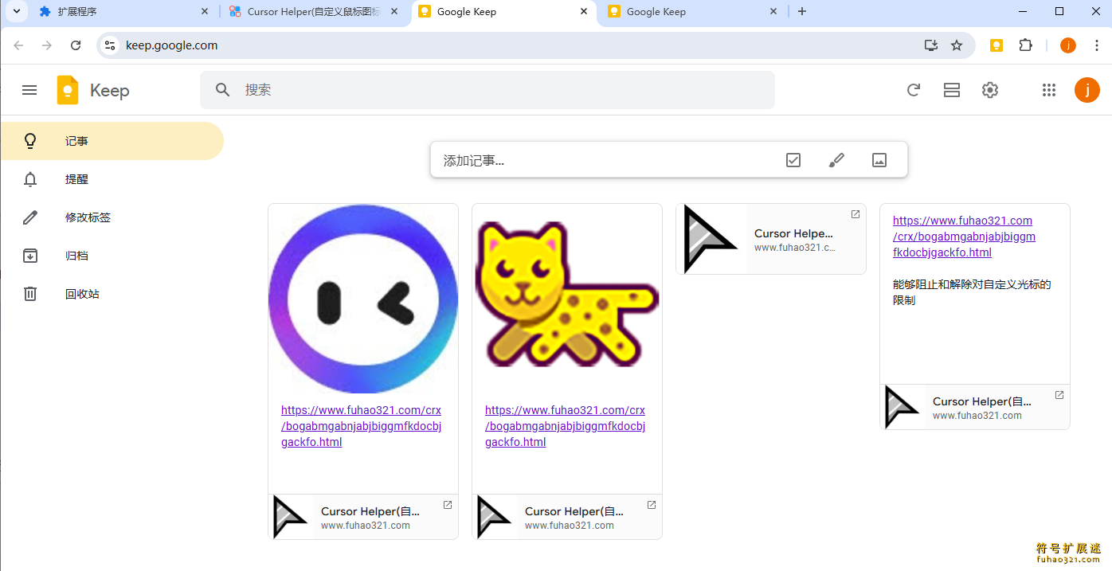Click the Keep logo icon

[68, 90]
